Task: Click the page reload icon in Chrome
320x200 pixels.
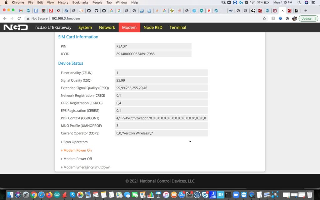Action: (x=20, y=18)
